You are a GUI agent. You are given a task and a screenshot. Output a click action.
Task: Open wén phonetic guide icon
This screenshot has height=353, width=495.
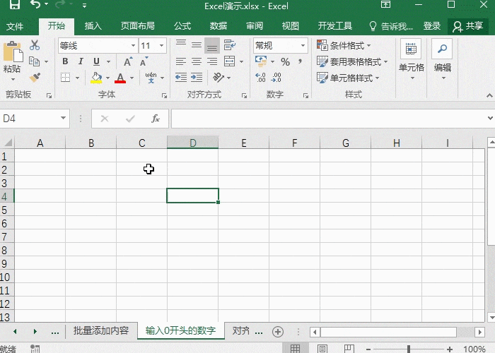click(x=151, y=78)
